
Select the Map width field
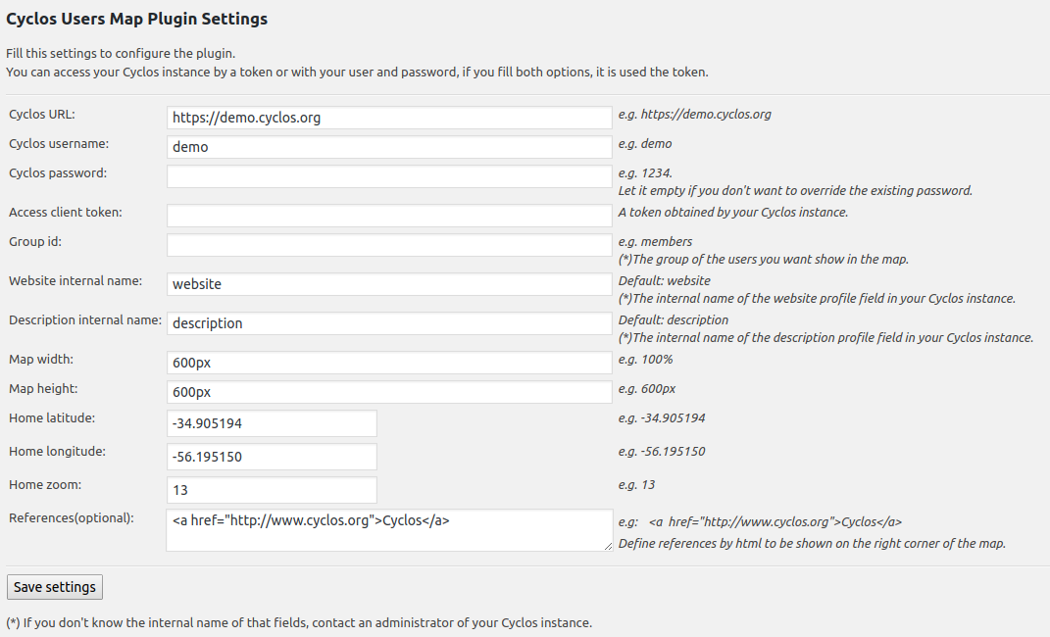pos(389,363)
